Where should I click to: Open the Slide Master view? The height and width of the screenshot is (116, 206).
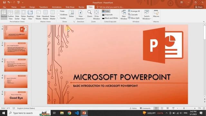tap(38, 15)
